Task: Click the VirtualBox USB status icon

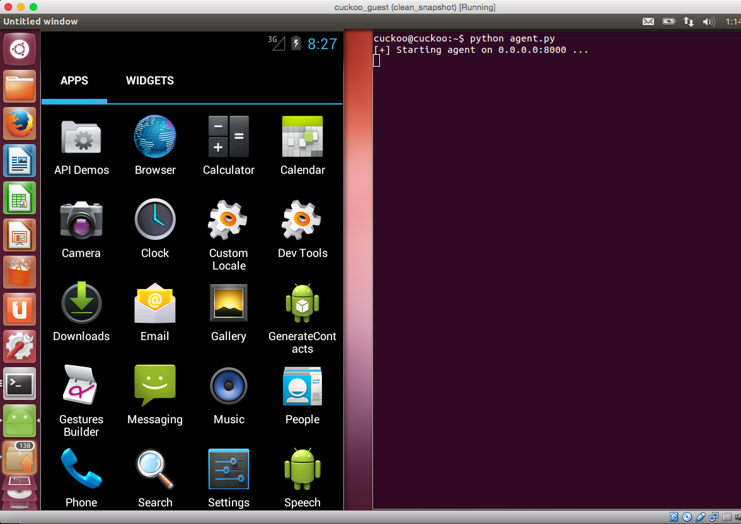Action: pyautogui.click(x=701, y=517)
